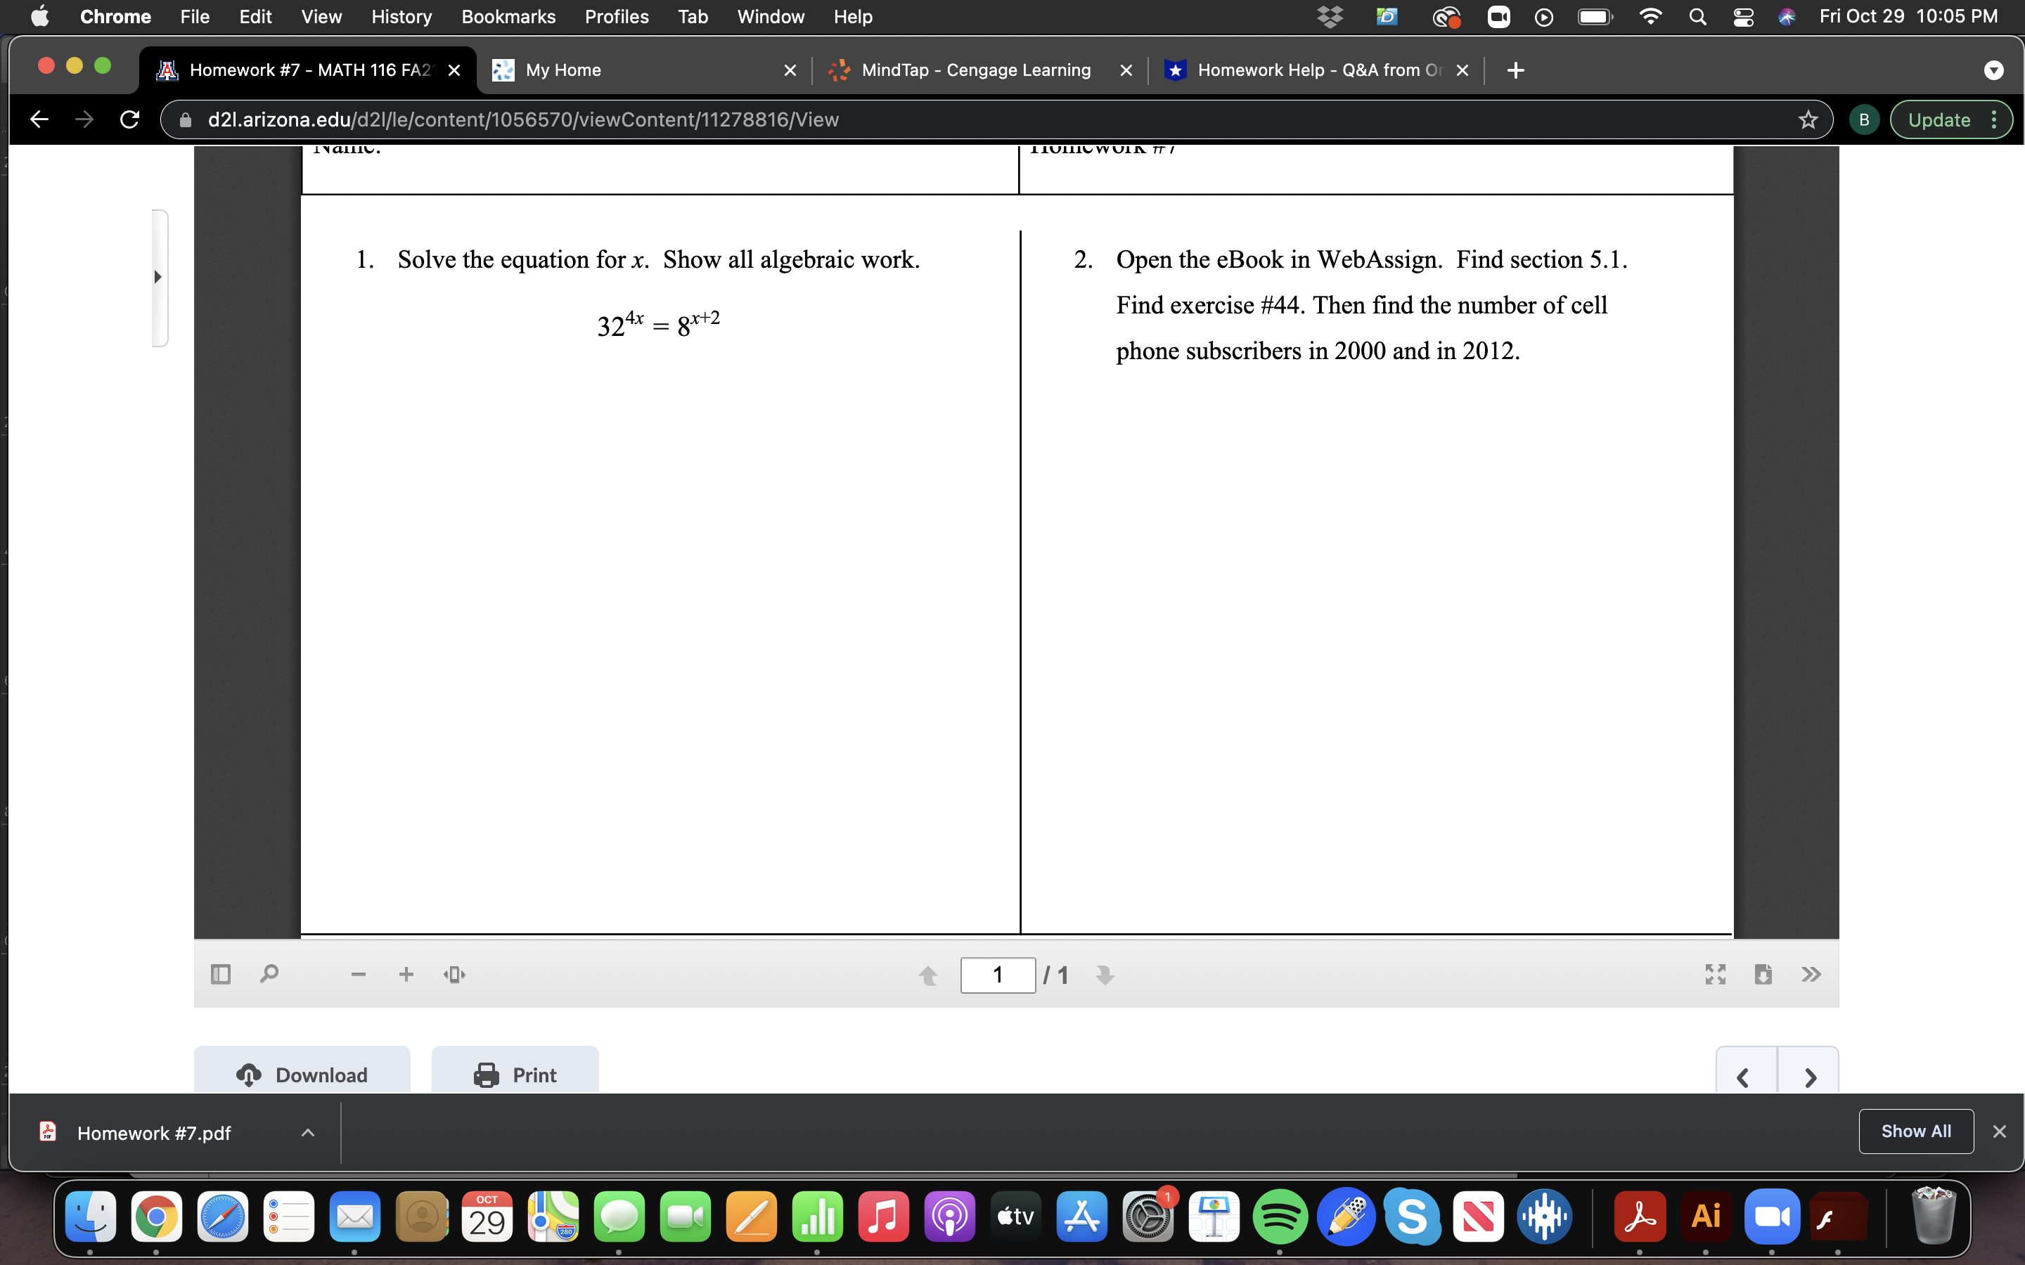Open Adobe Acrobat from the Dock
Screen dimensions: 2025x1265
(1639, 1217)
